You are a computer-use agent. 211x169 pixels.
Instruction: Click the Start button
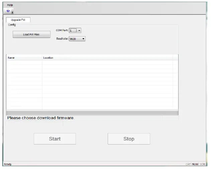55,139
